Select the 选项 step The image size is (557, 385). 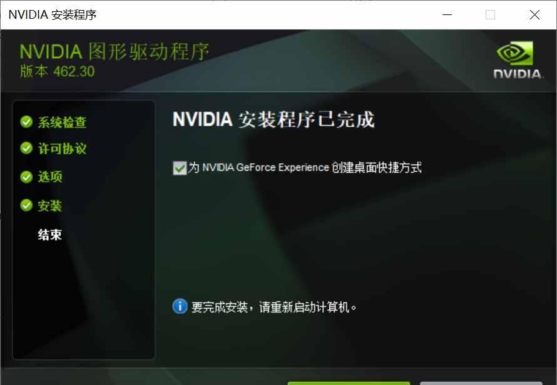coord(50,176)
